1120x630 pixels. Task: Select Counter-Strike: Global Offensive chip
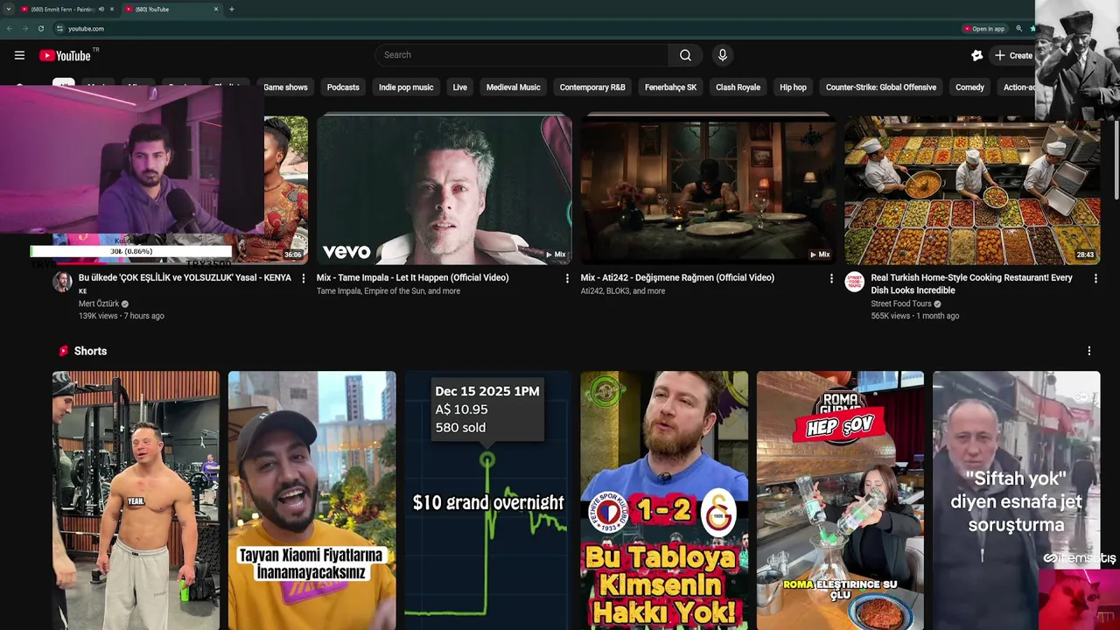pyautogui.click(x=880, y=87)
